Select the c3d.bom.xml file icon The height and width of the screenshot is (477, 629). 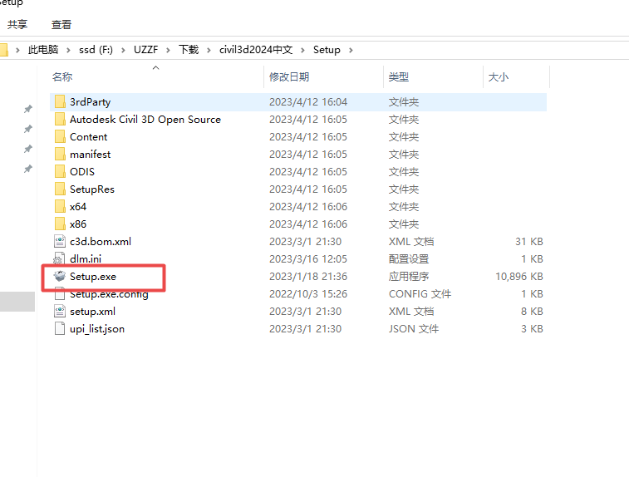59,241
